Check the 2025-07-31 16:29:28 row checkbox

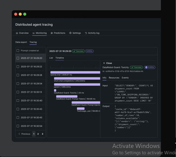[x=18, y=75]
